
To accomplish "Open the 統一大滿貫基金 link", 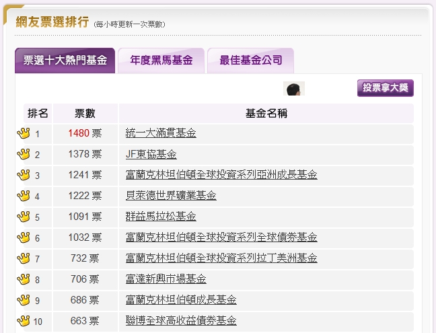I will tap(161, 133).
